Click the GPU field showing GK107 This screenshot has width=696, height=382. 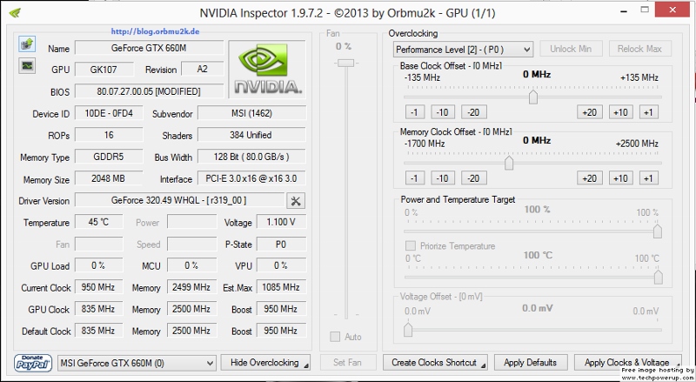[x=104, y=70]
